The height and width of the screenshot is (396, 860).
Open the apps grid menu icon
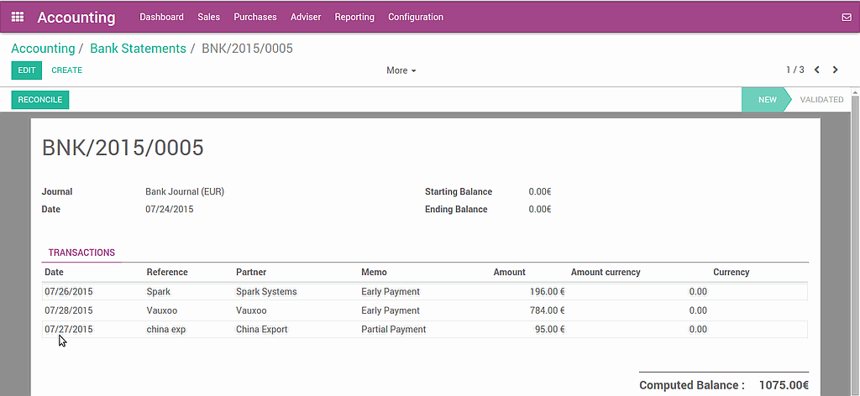click(18, 17)
